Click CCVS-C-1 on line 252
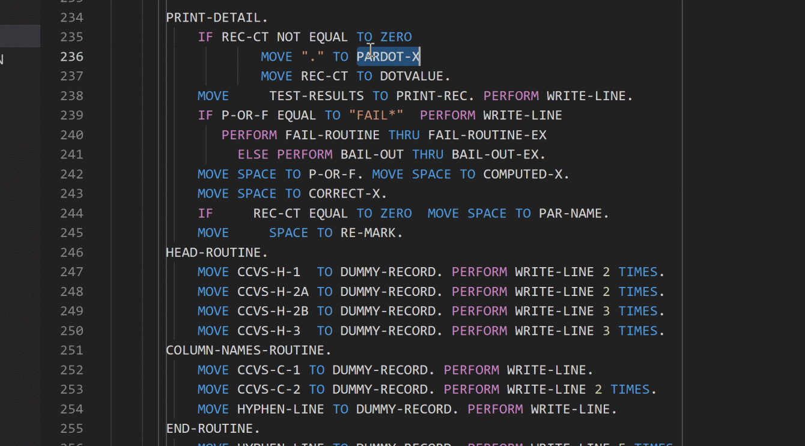The width and height of the screenshot is (805, 446). [269, 370]
